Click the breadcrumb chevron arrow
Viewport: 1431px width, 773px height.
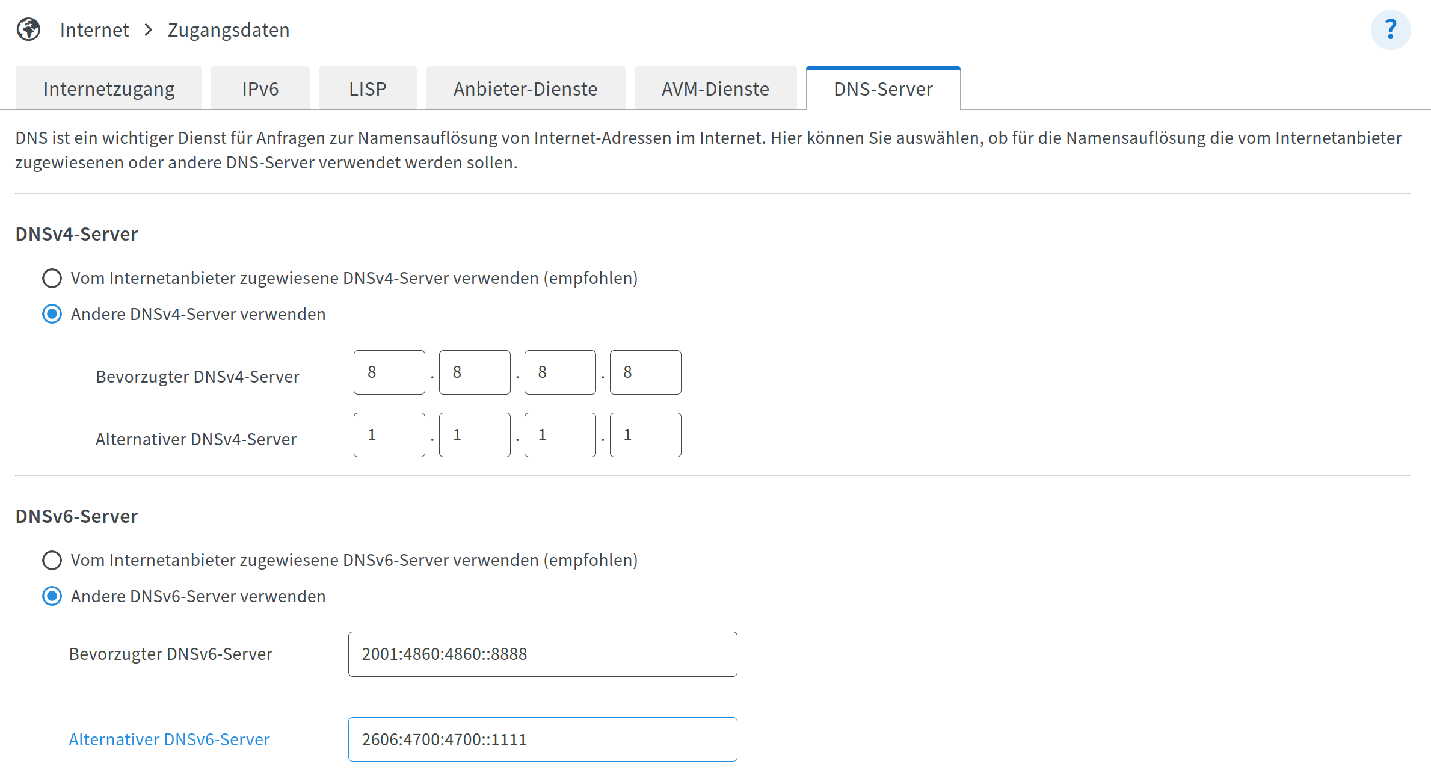(x=148, y=30)
